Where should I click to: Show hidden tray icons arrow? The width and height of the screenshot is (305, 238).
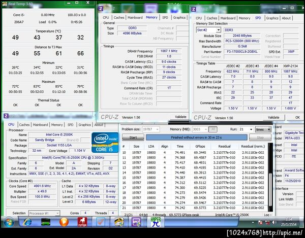253,222
